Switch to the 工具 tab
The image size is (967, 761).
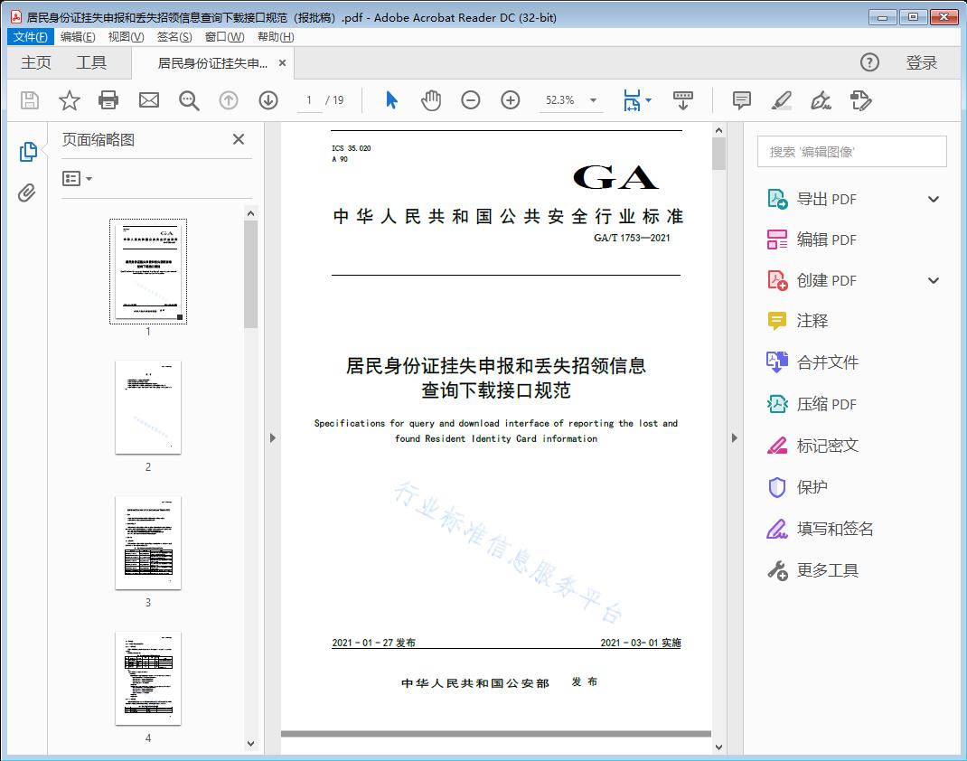[91, 62]
